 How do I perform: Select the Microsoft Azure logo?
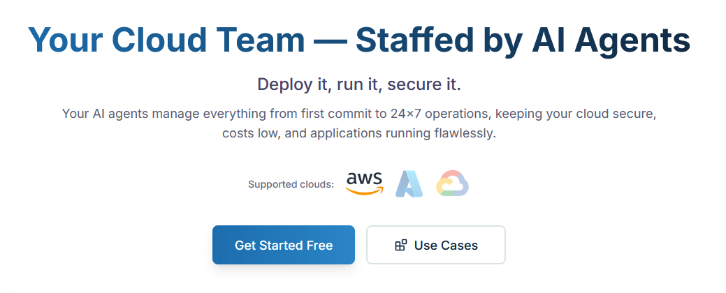pos(409,183)
